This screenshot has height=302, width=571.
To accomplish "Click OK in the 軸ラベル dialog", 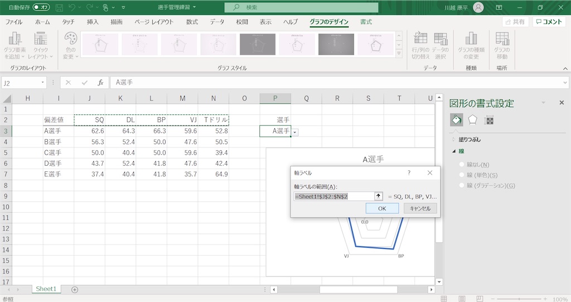I will point(382,208).
